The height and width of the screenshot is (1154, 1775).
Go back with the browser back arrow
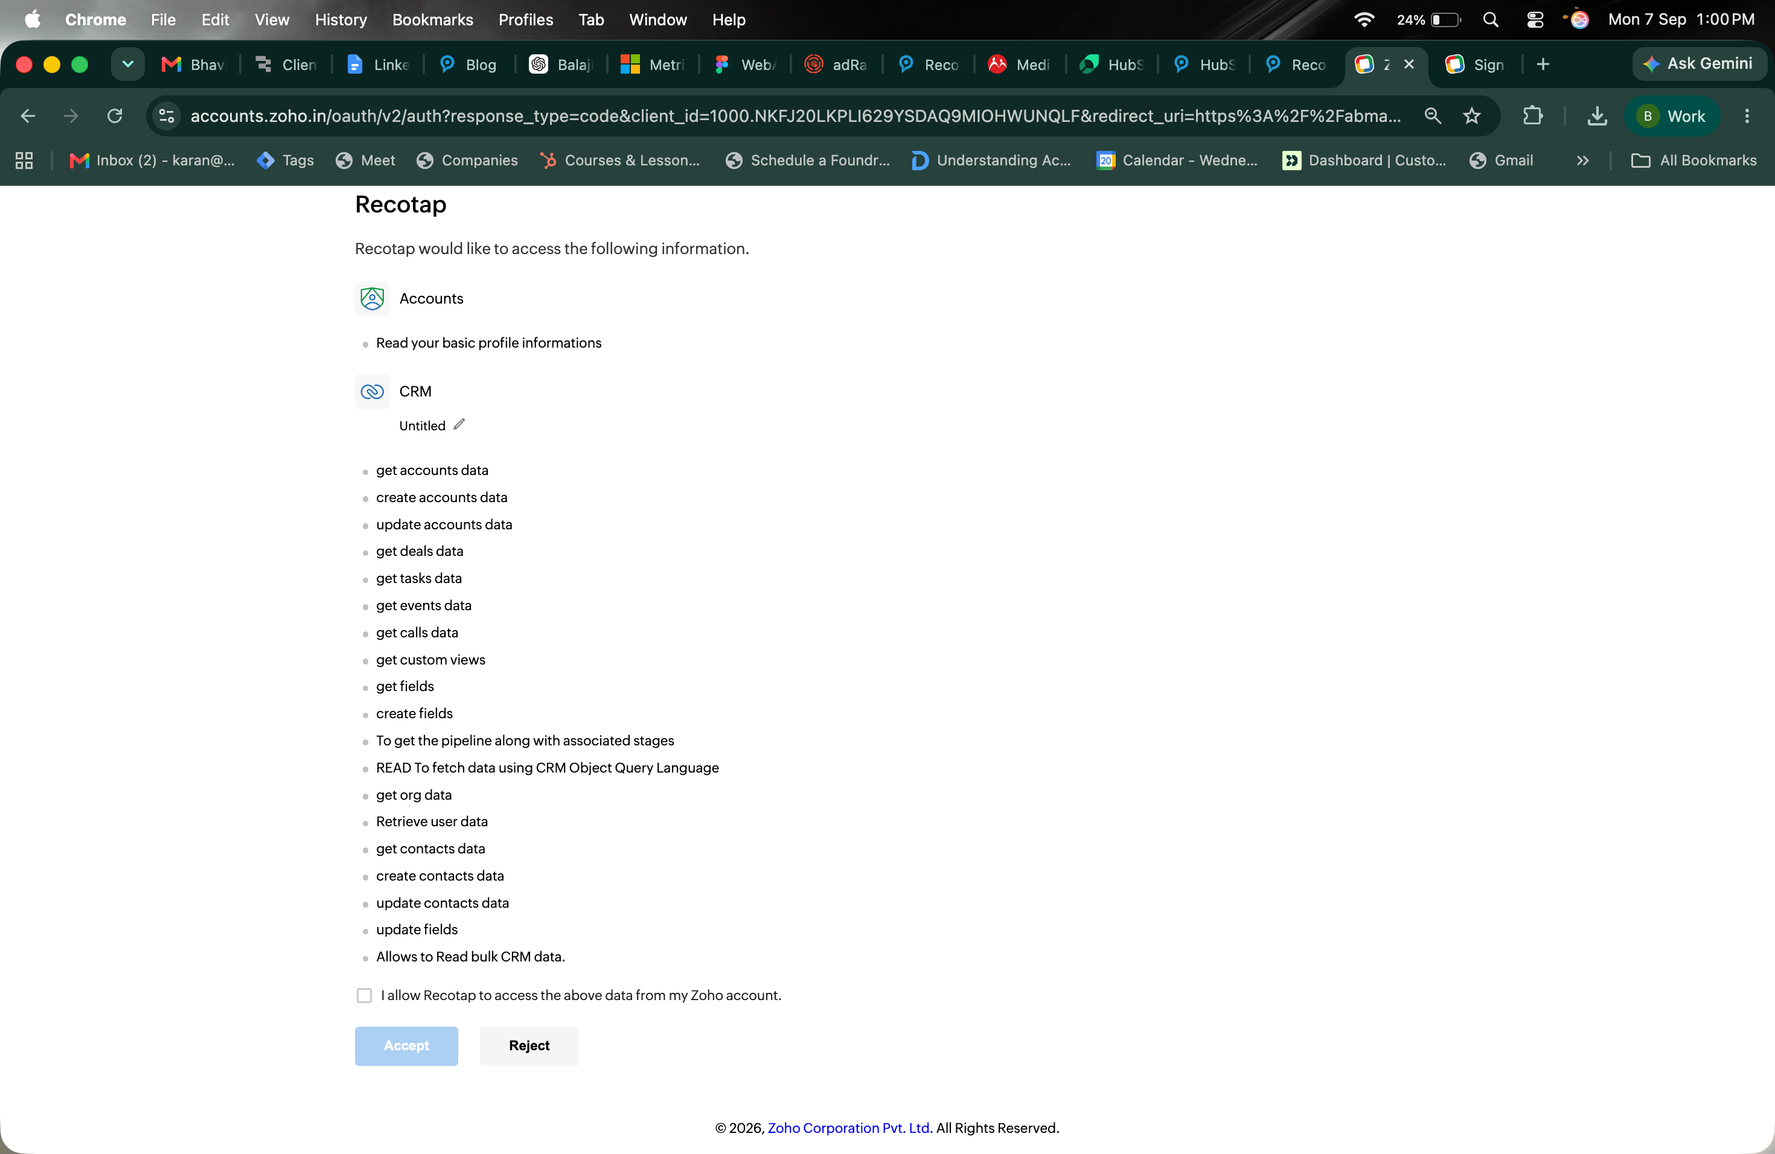coord(28,115)
